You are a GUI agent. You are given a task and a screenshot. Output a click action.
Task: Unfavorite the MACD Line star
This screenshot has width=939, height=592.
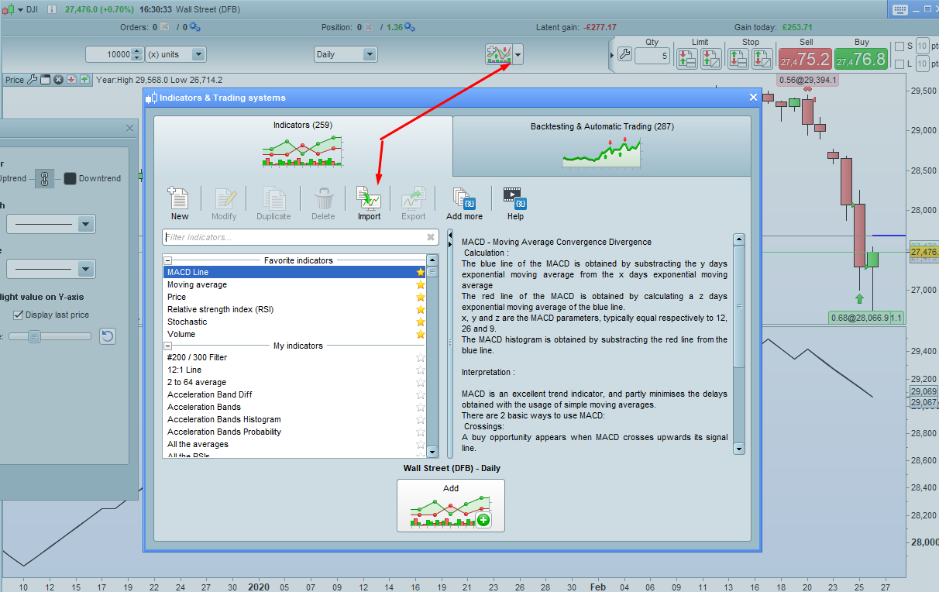[x=421, y=272]
